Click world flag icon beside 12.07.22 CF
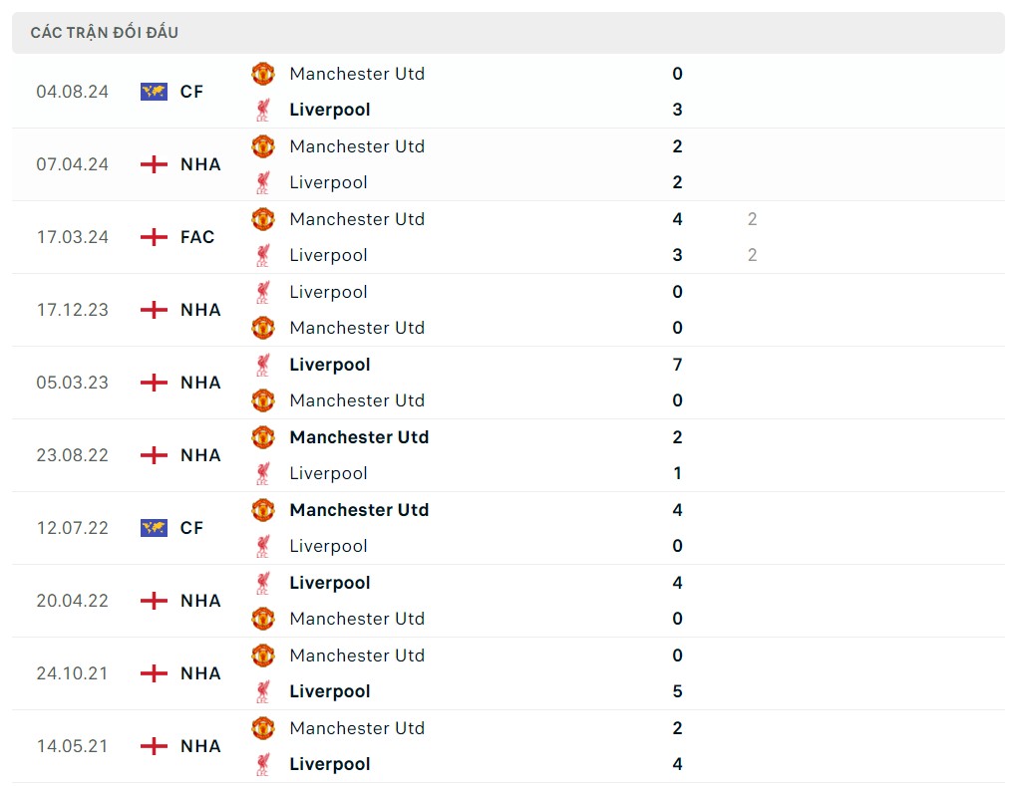This screenshot has height=786, width=1023. point(154,528)
